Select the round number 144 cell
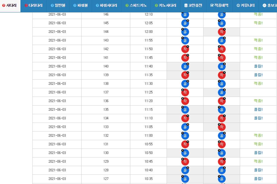The width and height of the screenshot is (277, 184). (106, 32)
